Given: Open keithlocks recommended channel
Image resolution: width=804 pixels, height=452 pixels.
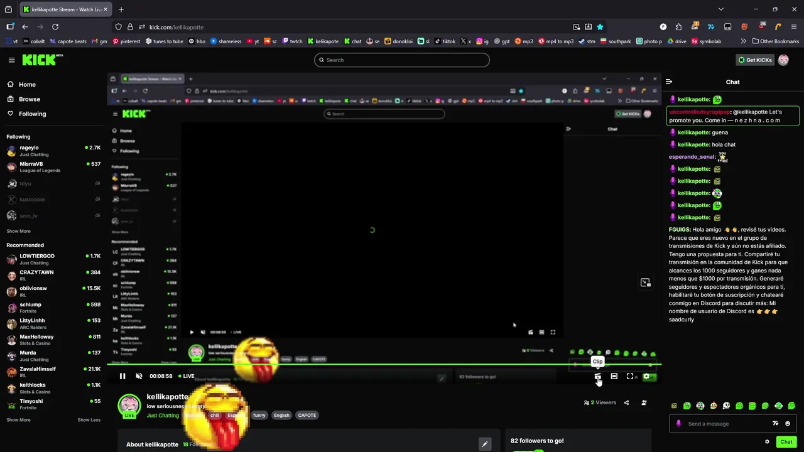Looking at the screenshot, I should 53,388.
